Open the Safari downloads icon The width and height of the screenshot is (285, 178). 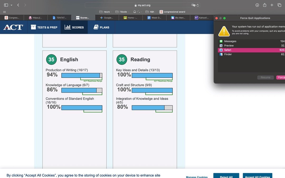point(257,5)
